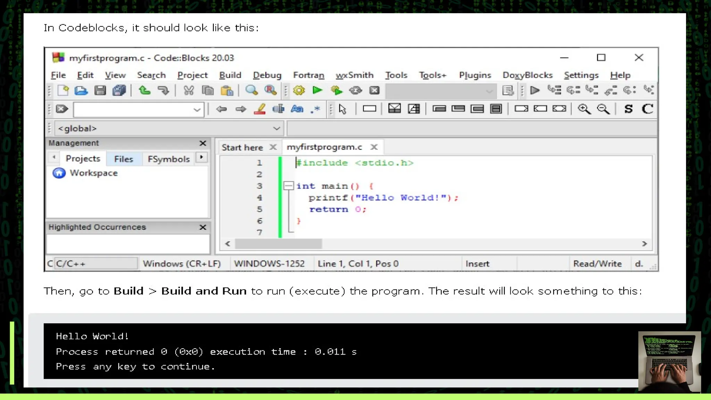
Task: Click the Paste clipboard icon
Action: click(227, 90)
